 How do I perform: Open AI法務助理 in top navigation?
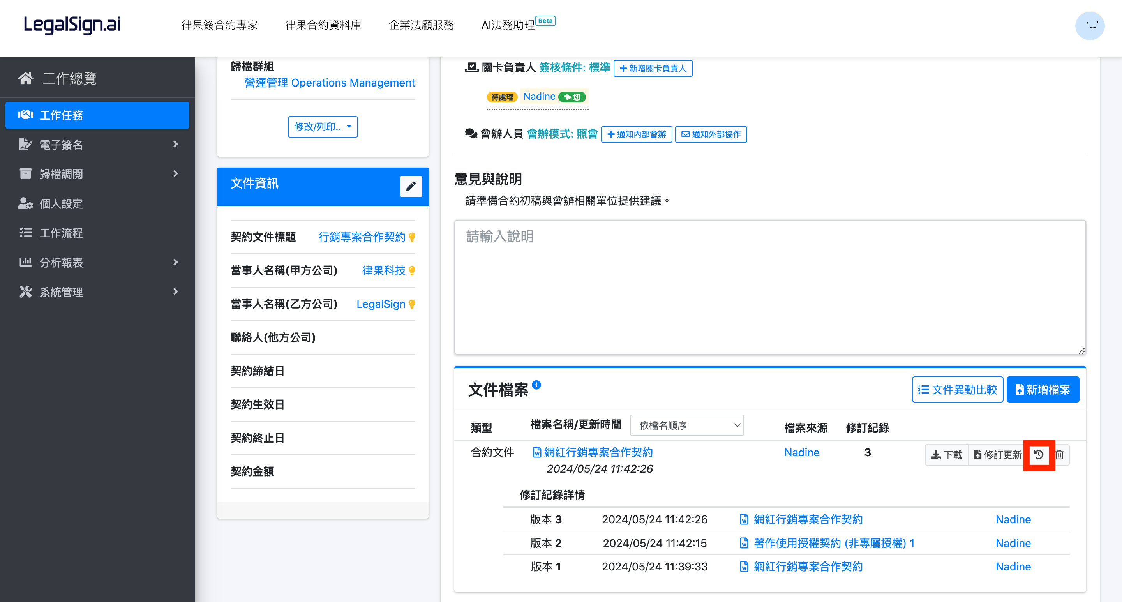tap(508, 25)
